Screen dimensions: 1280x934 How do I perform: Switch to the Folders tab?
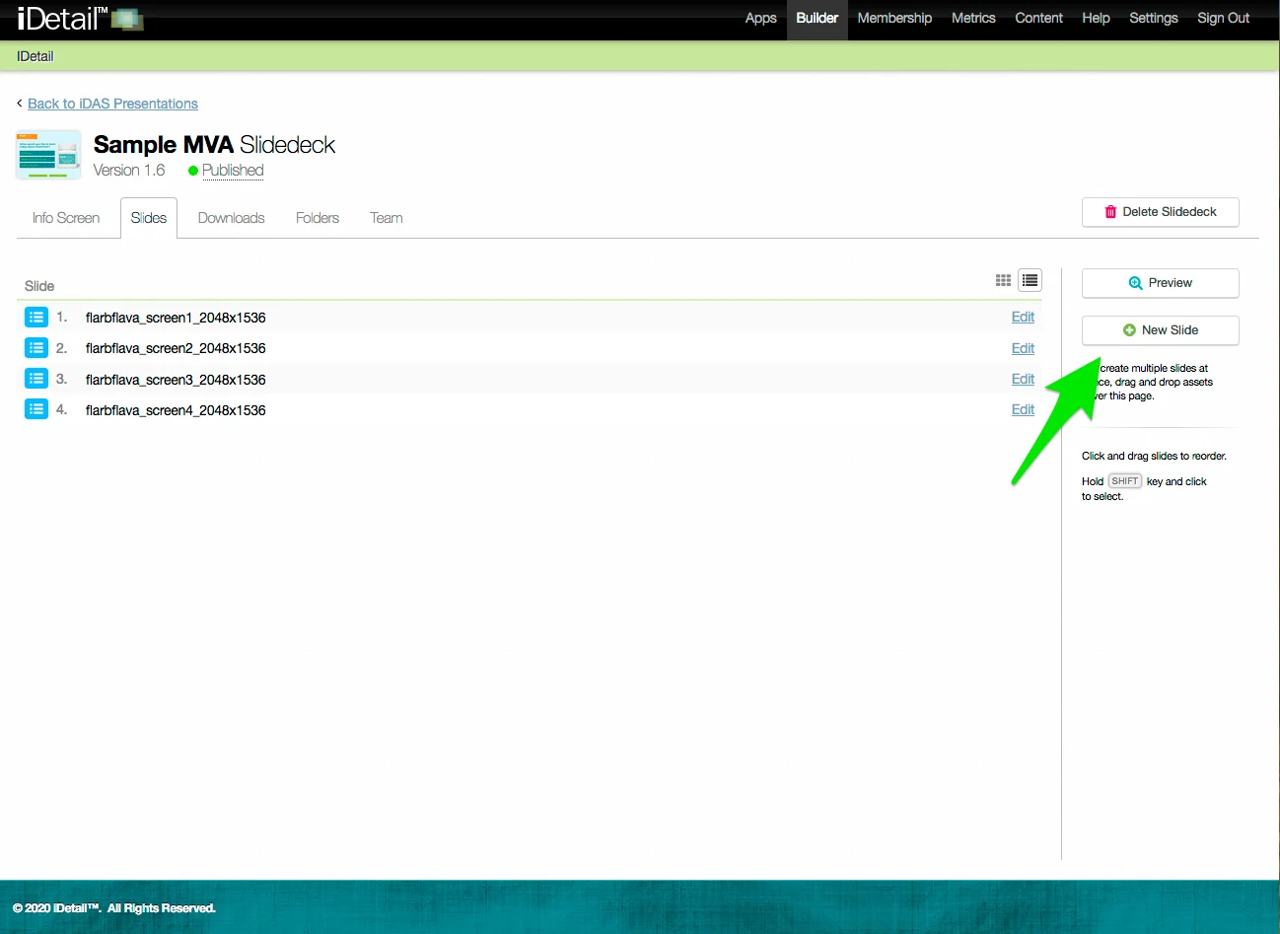(318, 218)
